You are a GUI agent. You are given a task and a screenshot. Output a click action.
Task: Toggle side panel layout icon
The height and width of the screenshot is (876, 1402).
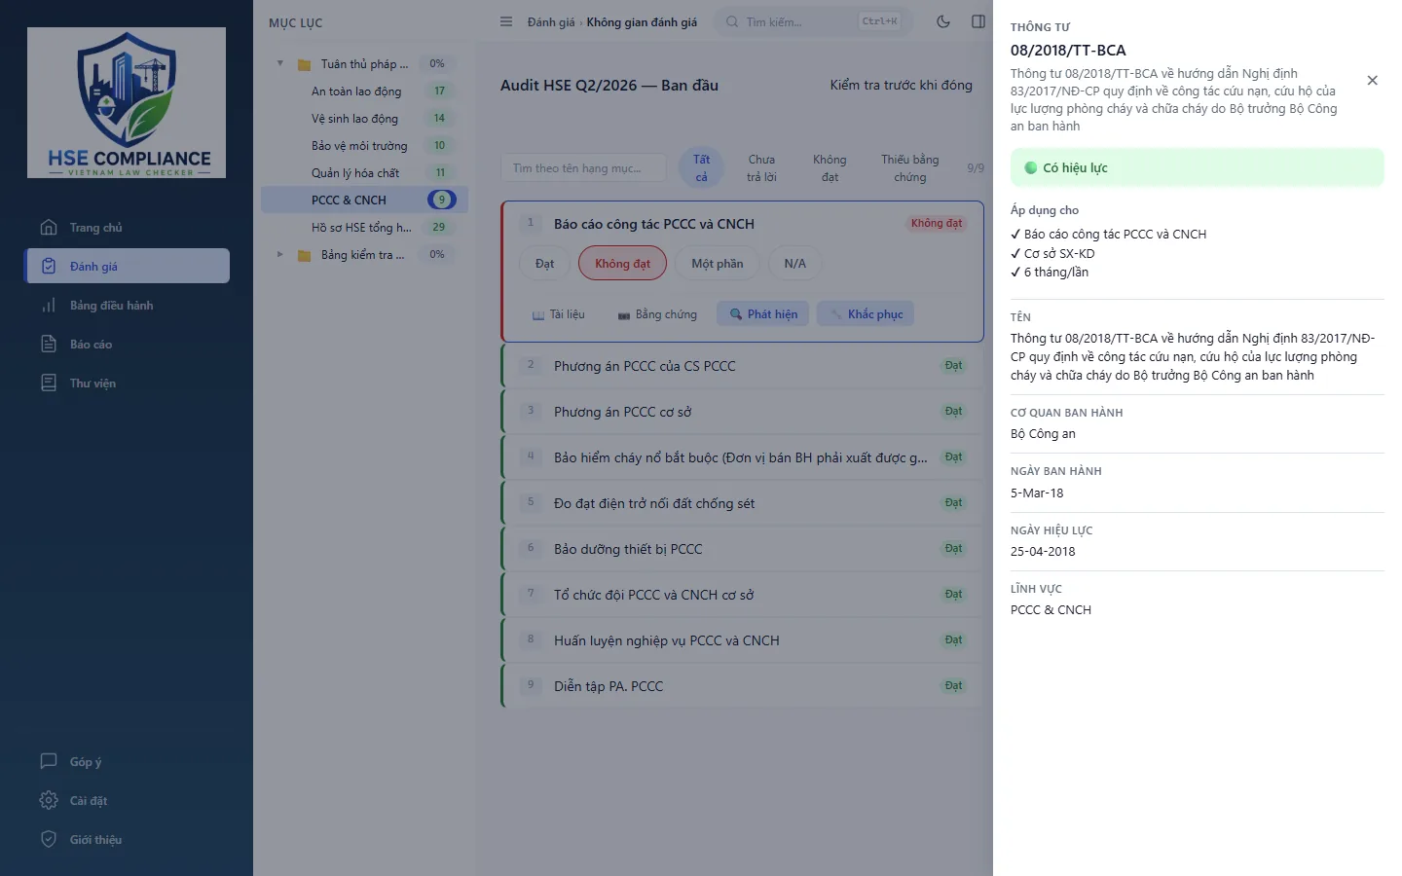[978, 21]
